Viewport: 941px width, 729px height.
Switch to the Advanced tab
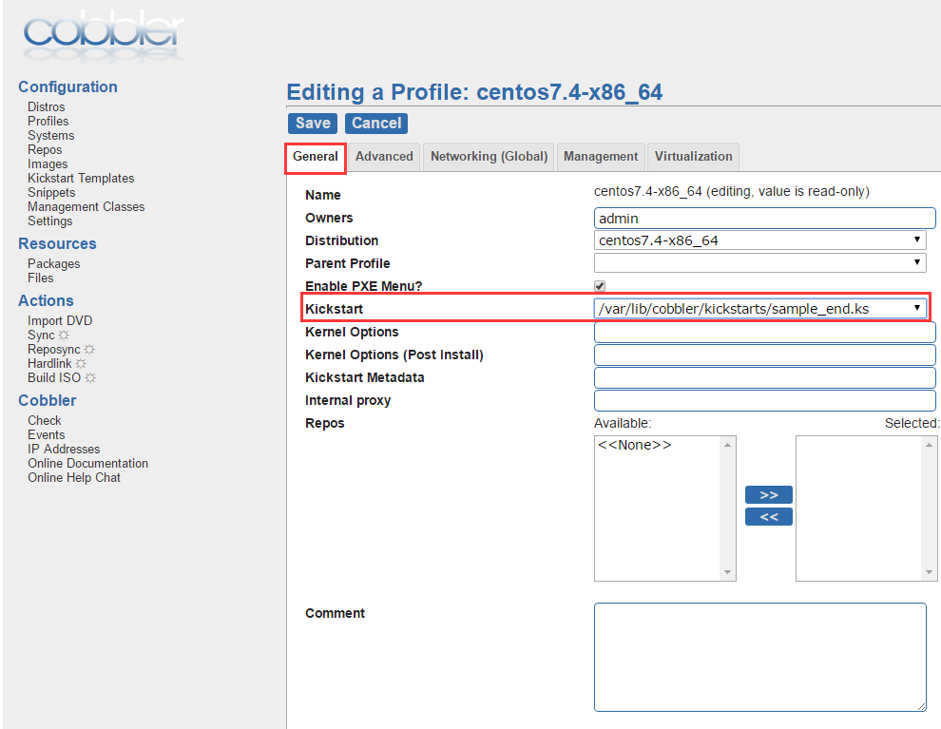coord(384,157)
